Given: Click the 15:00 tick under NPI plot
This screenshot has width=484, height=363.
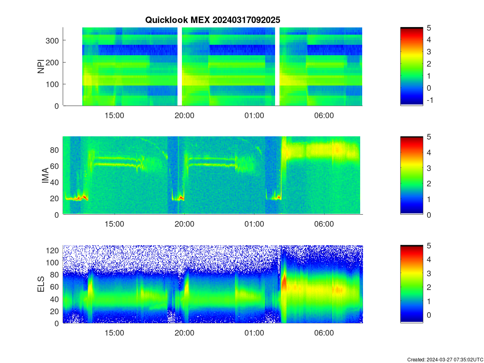Looking at the screenshot, I should [115, 115].
